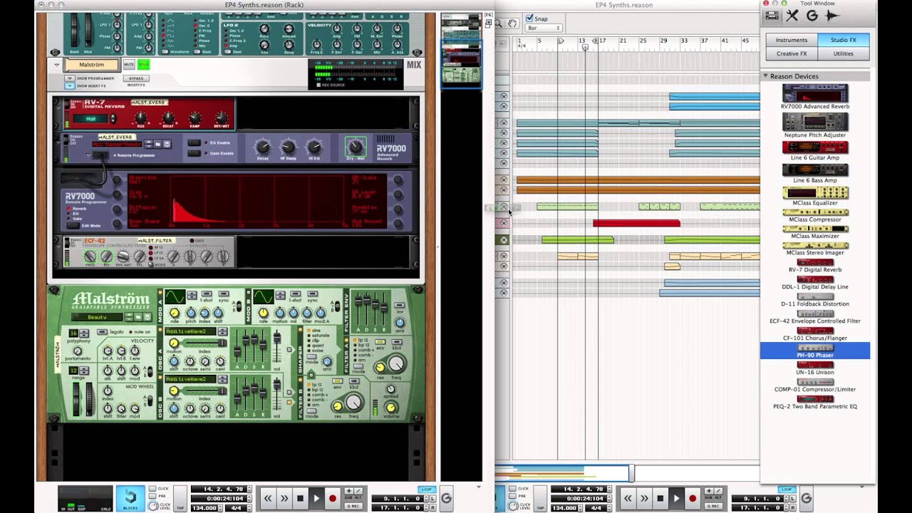The height and width of the screenshot is (513, 912).
Task: Open Groove settings icon in Tool Window
Action: 812,16
